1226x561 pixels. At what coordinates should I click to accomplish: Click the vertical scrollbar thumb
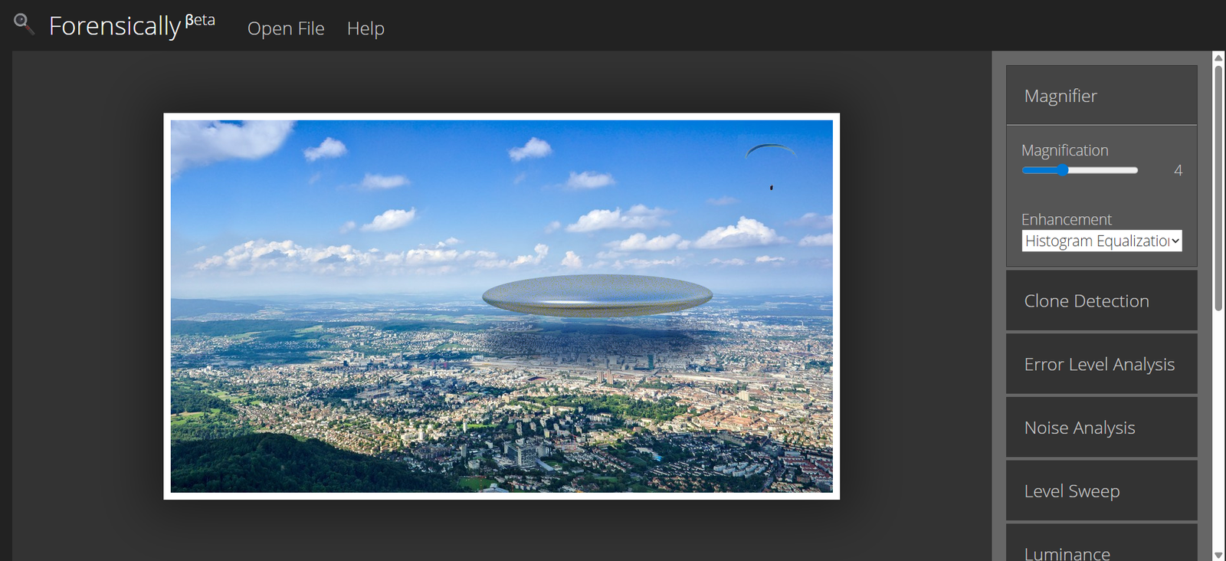click(1218, 188)
